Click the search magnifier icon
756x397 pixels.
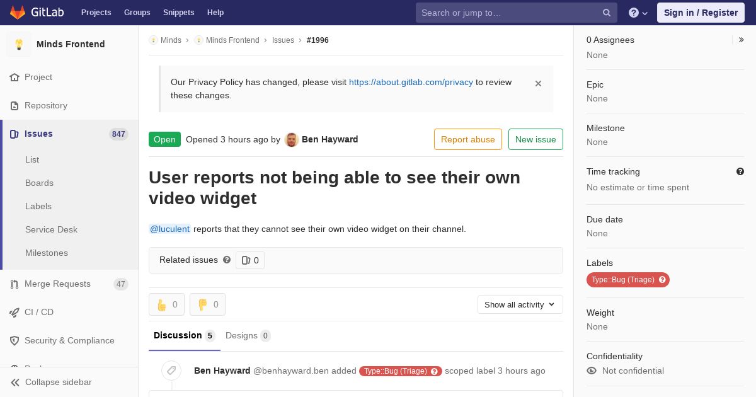pos(607,13)
